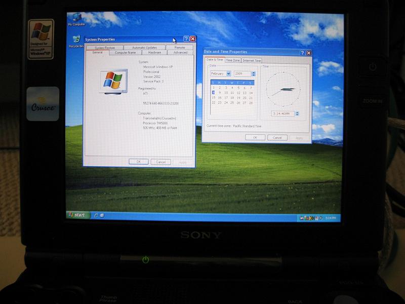Open the Remote tab in System Properties
The image size is (405, 304).
click(180, 48)
